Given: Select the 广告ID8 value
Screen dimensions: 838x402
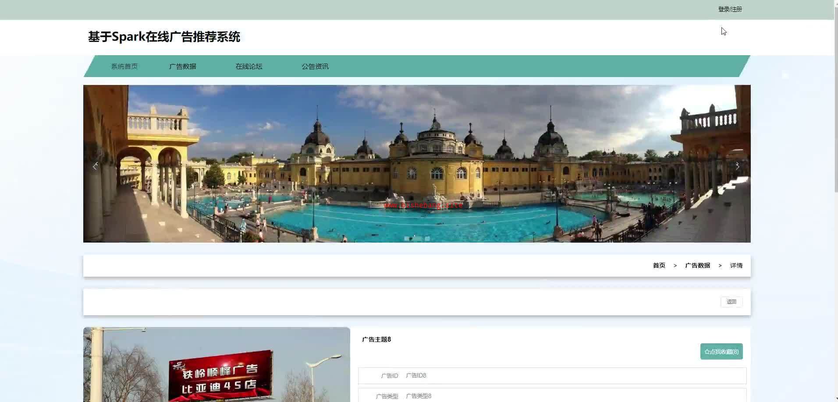Looking at the screenshot, I should point(416,376).
